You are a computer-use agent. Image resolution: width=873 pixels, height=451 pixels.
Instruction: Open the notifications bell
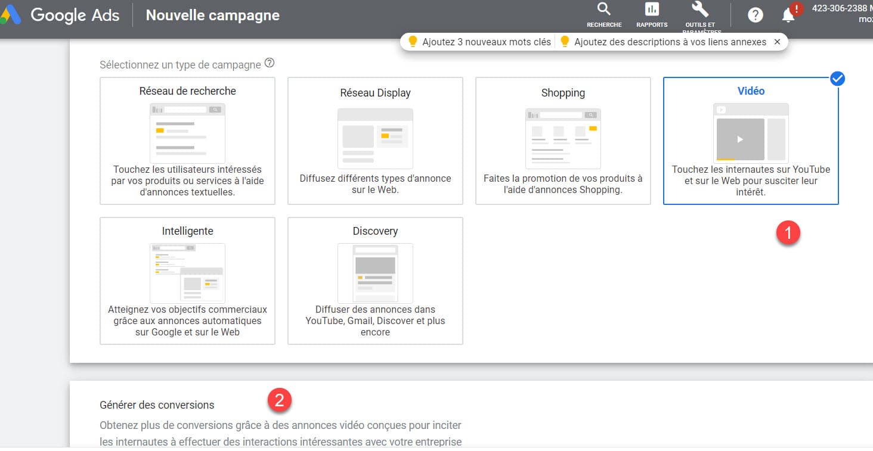pyautogui.click(x=788, y=15)
